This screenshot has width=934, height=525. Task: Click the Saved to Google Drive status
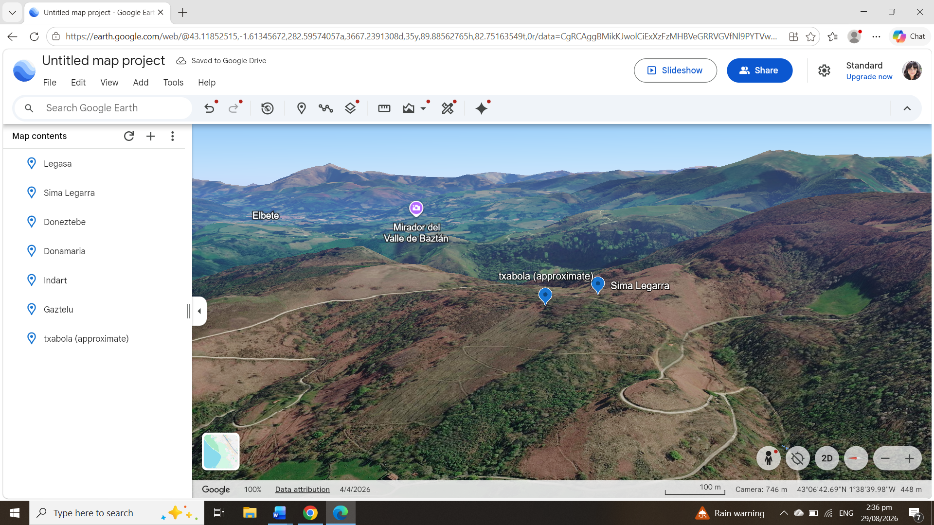221,61
